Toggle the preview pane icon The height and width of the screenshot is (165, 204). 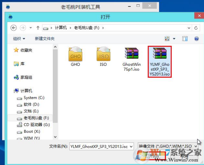[185, 39]
